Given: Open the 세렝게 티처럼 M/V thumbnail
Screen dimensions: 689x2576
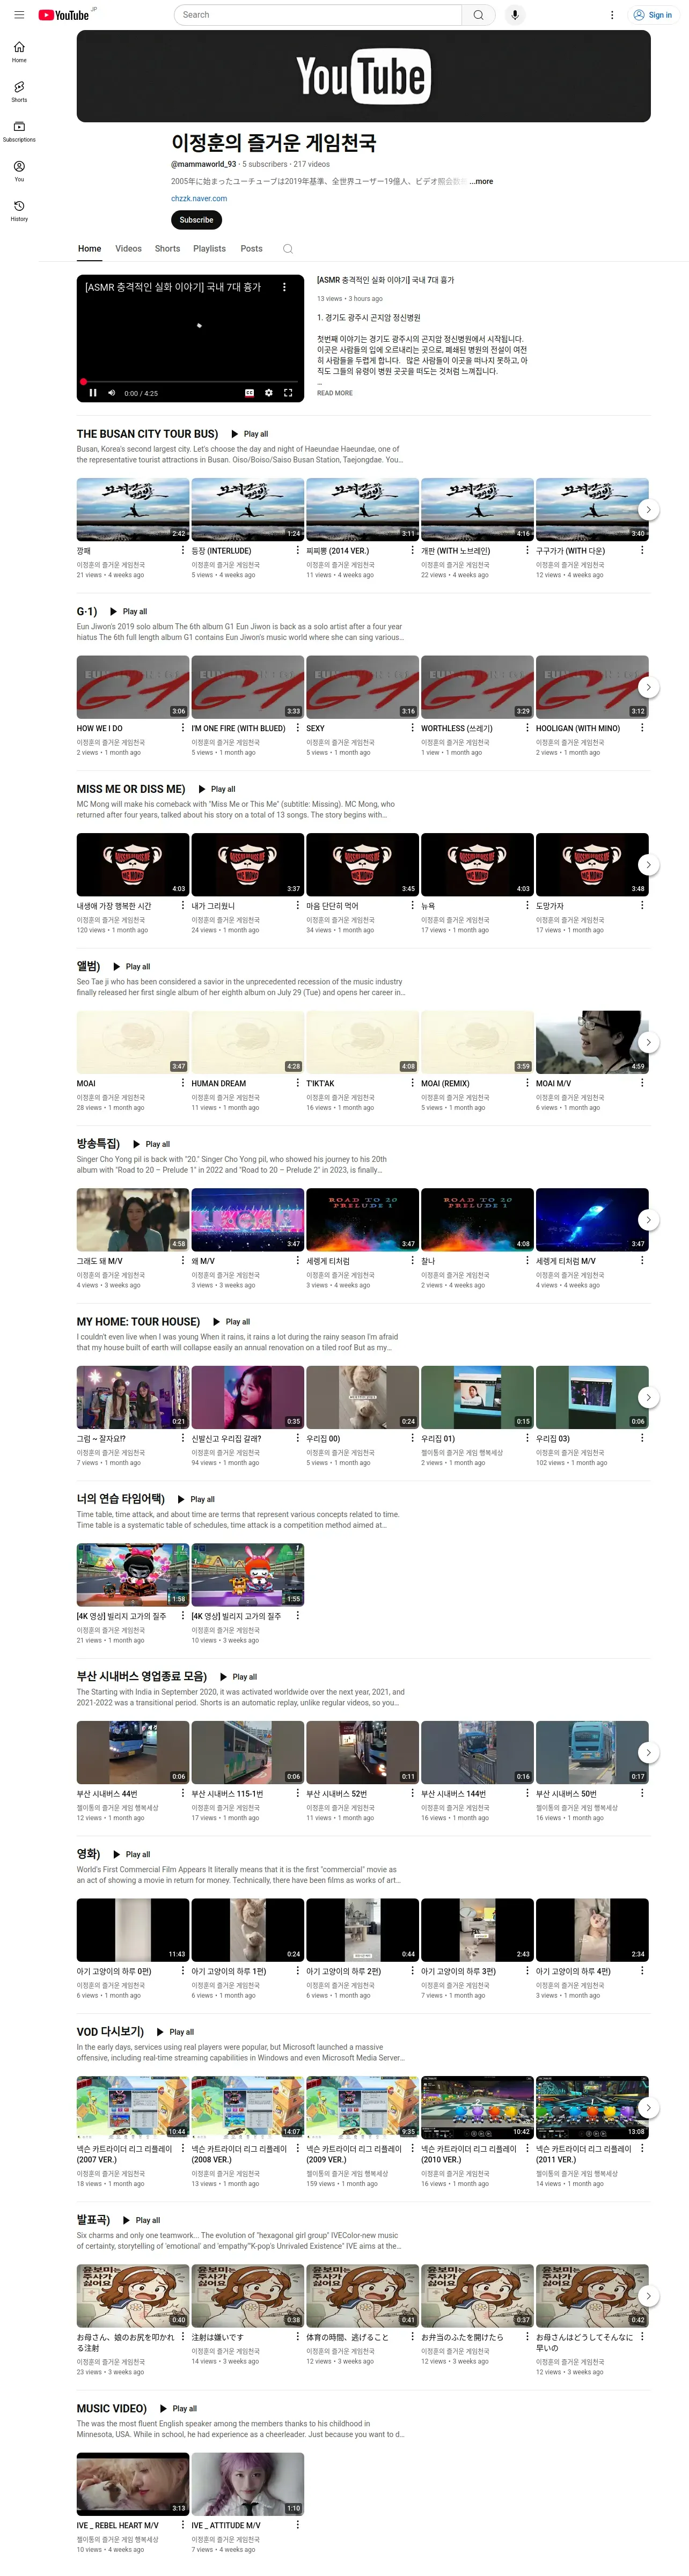Looking at the screenshot, I should click(x=592, y=1219).
